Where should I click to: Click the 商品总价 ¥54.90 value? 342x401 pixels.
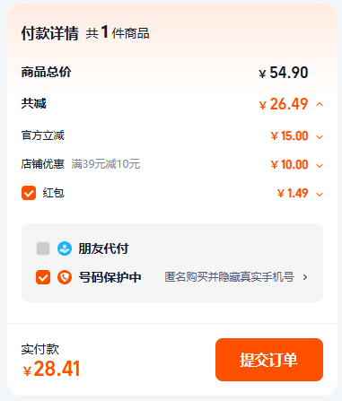(x=284, y=73)
